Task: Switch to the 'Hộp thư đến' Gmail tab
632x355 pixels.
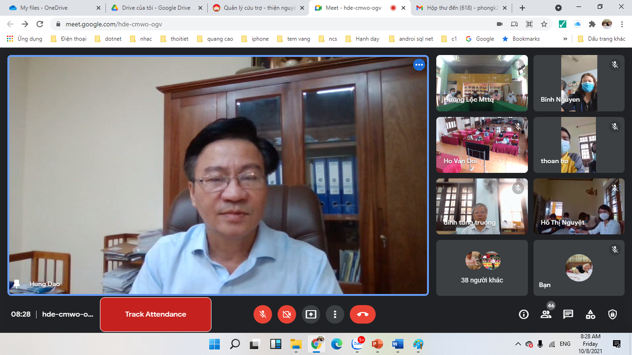Action: click(x=458, y=8)
